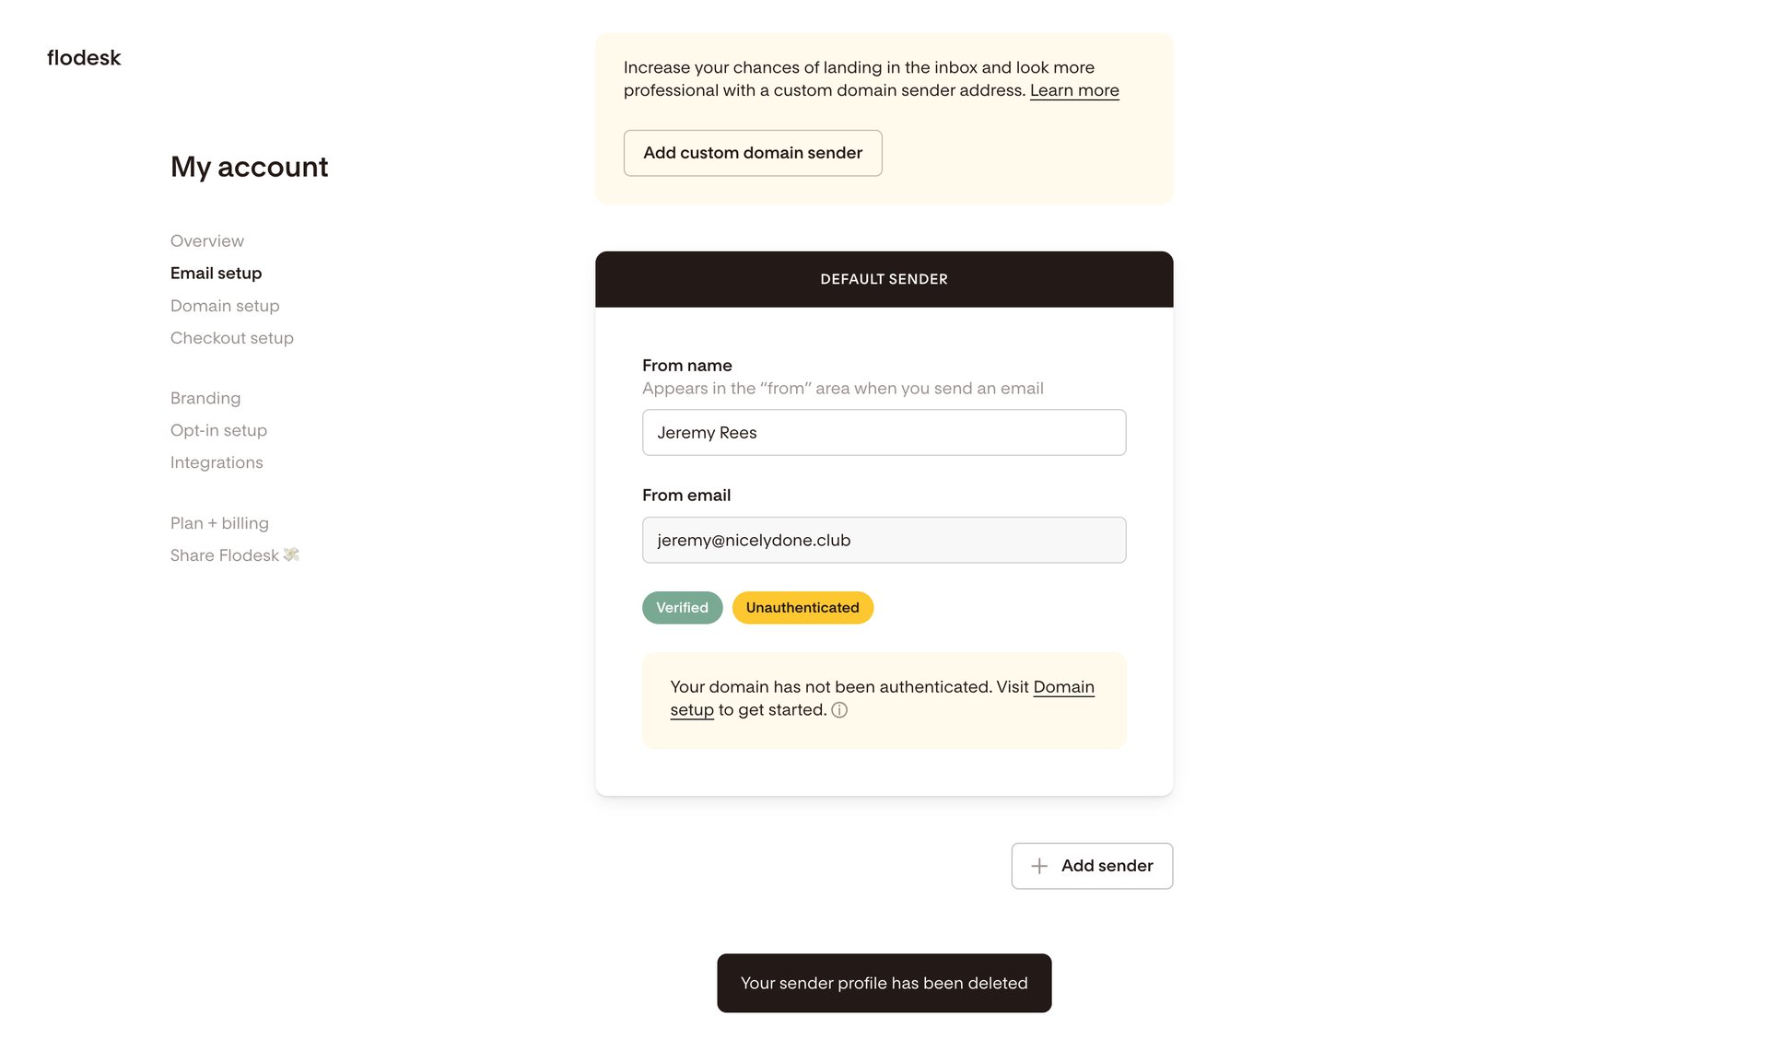Click the From name field containing Jeremy Rees
The width and height of the screenshot is (1769, 1039).
click(x=884, y=432)
